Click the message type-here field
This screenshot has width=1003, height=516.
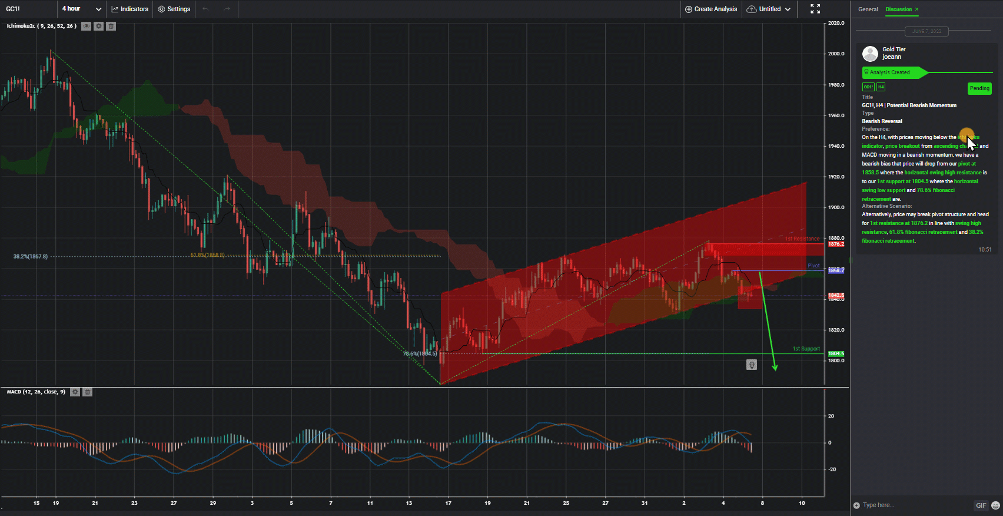(x=915, y=505)
